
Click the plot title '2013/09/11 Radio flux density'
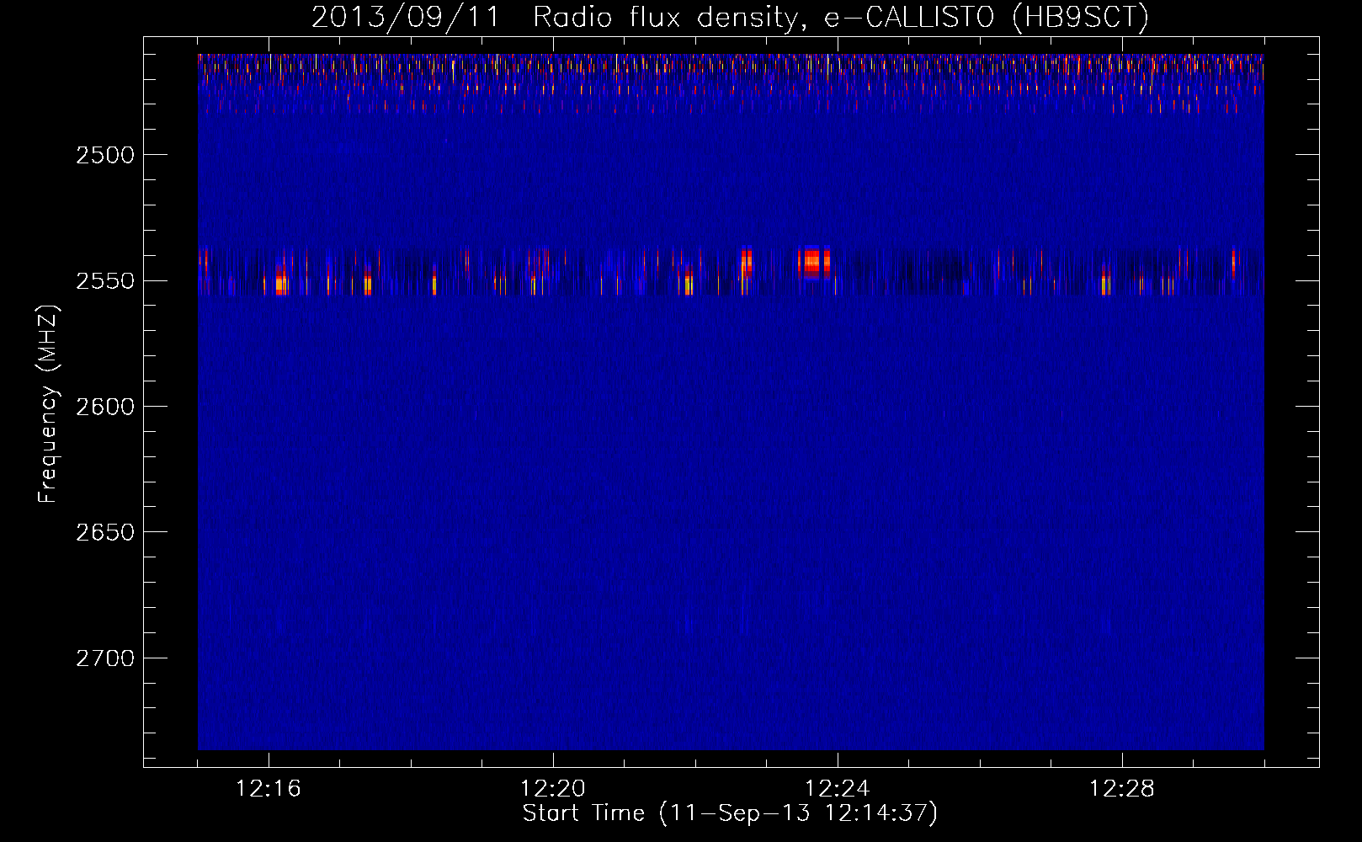pyautogui.click(x=555, y=17)
